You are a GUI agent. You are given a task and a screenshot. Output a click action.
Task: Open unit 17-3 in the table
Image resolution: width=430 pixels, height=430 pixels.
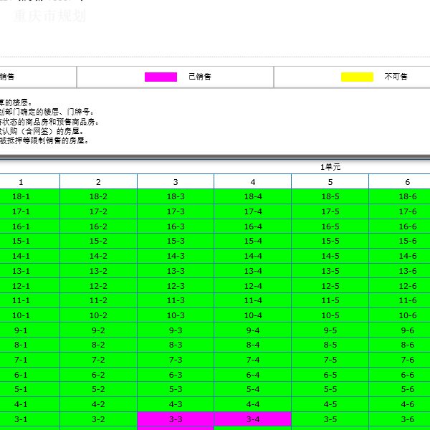click(176, 211)
